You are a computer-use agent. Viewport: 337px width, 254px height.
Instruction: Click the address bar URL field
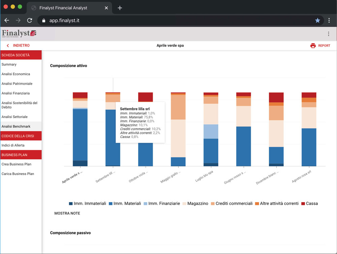[x=168, y=21]
